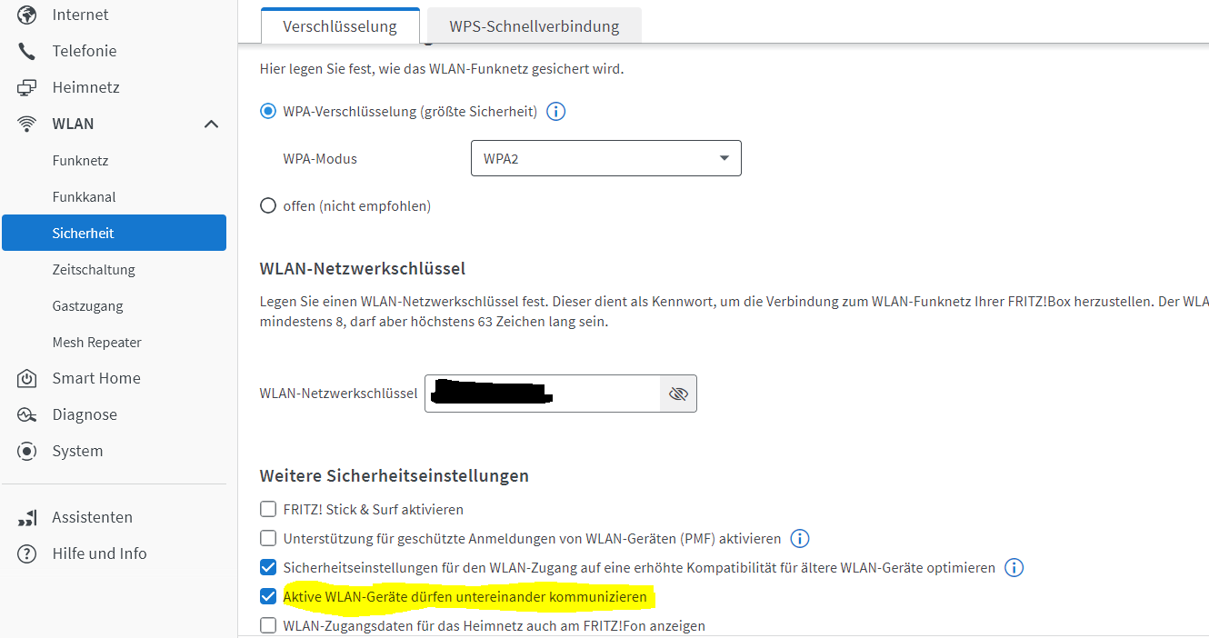Toggle password visibility eye icon
This screenshot has height=638, width=1209.
click(678, 394)
